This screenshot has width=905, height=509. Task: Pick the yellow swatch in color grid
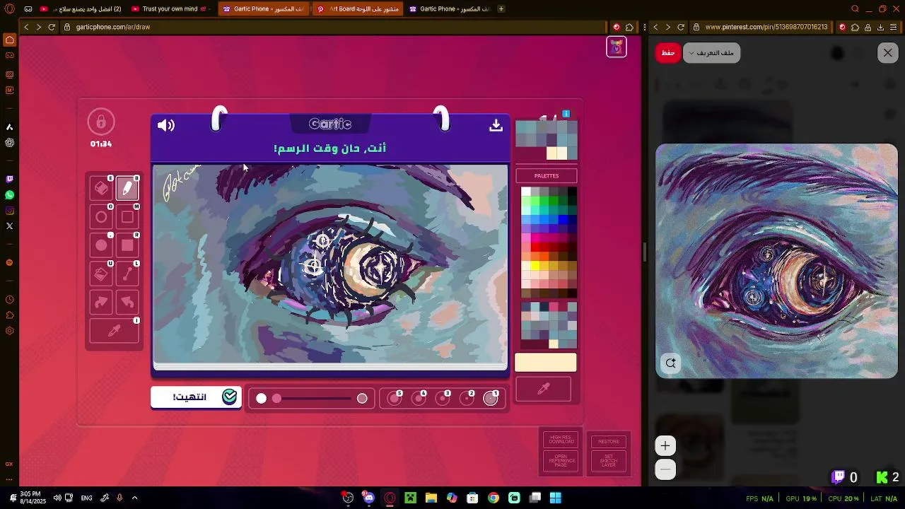(x=535, y=266)
